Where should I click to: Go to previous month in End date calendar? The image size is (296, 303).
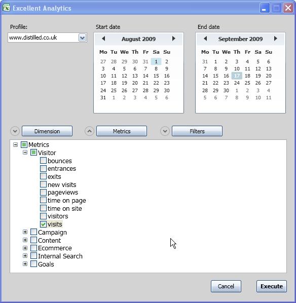coord(205,39)
